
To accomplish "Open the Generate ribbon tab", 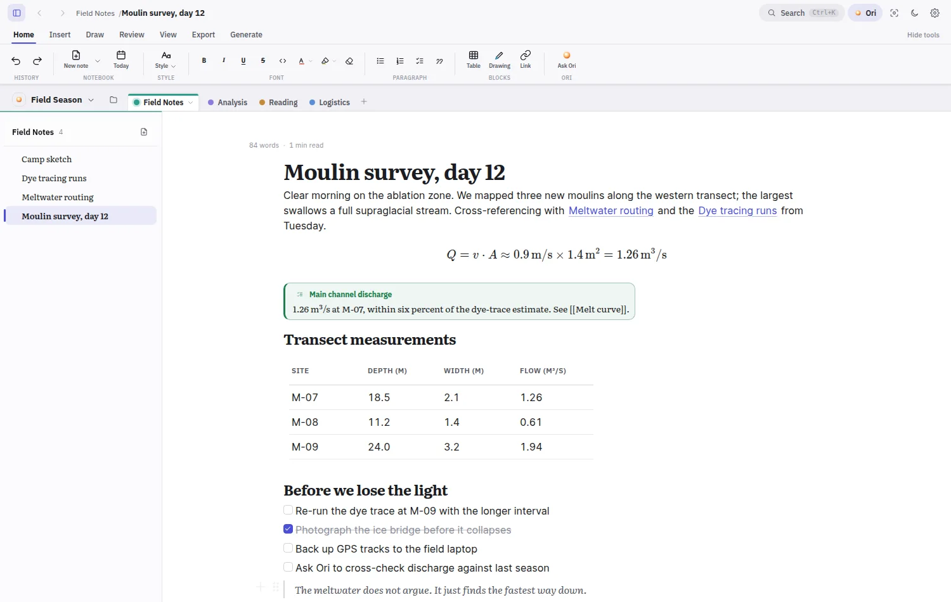I will [246, 35].
